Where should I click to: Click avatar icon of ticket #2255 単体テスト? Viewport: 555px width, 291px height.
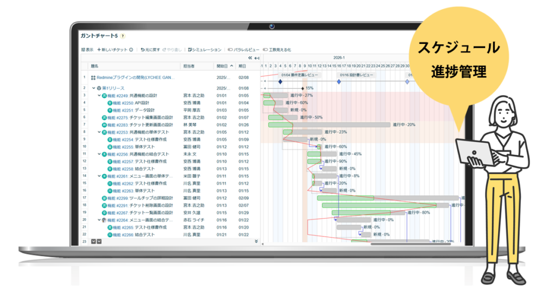109,147
